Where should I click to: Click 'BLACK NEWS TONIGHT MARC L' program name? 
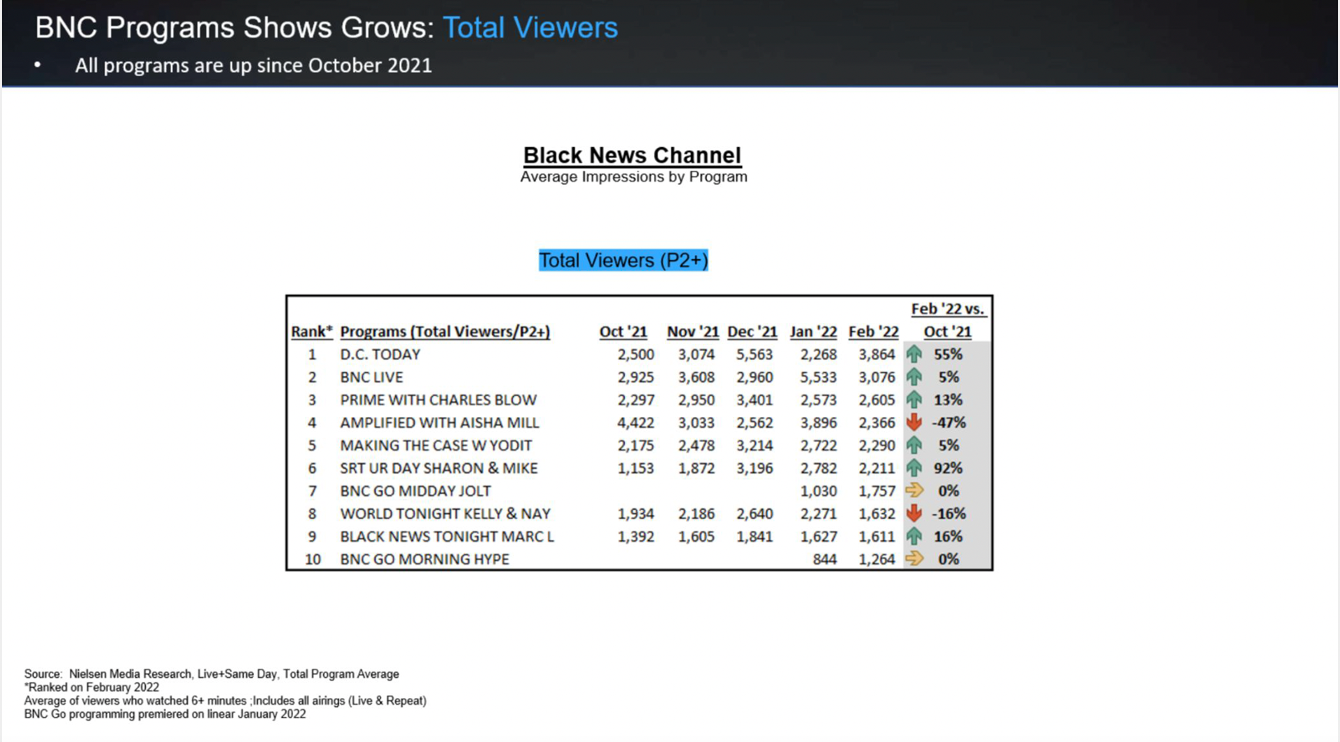tap(447, 536)
